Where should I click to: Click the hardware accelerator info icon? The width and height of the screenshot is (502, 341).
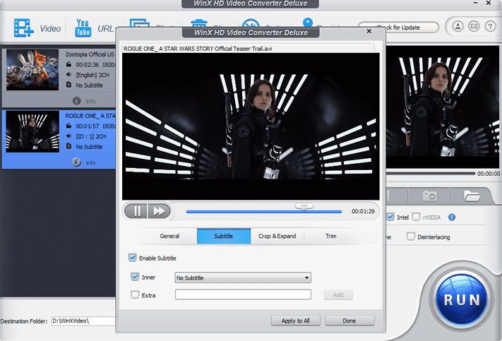coord(452,217)
